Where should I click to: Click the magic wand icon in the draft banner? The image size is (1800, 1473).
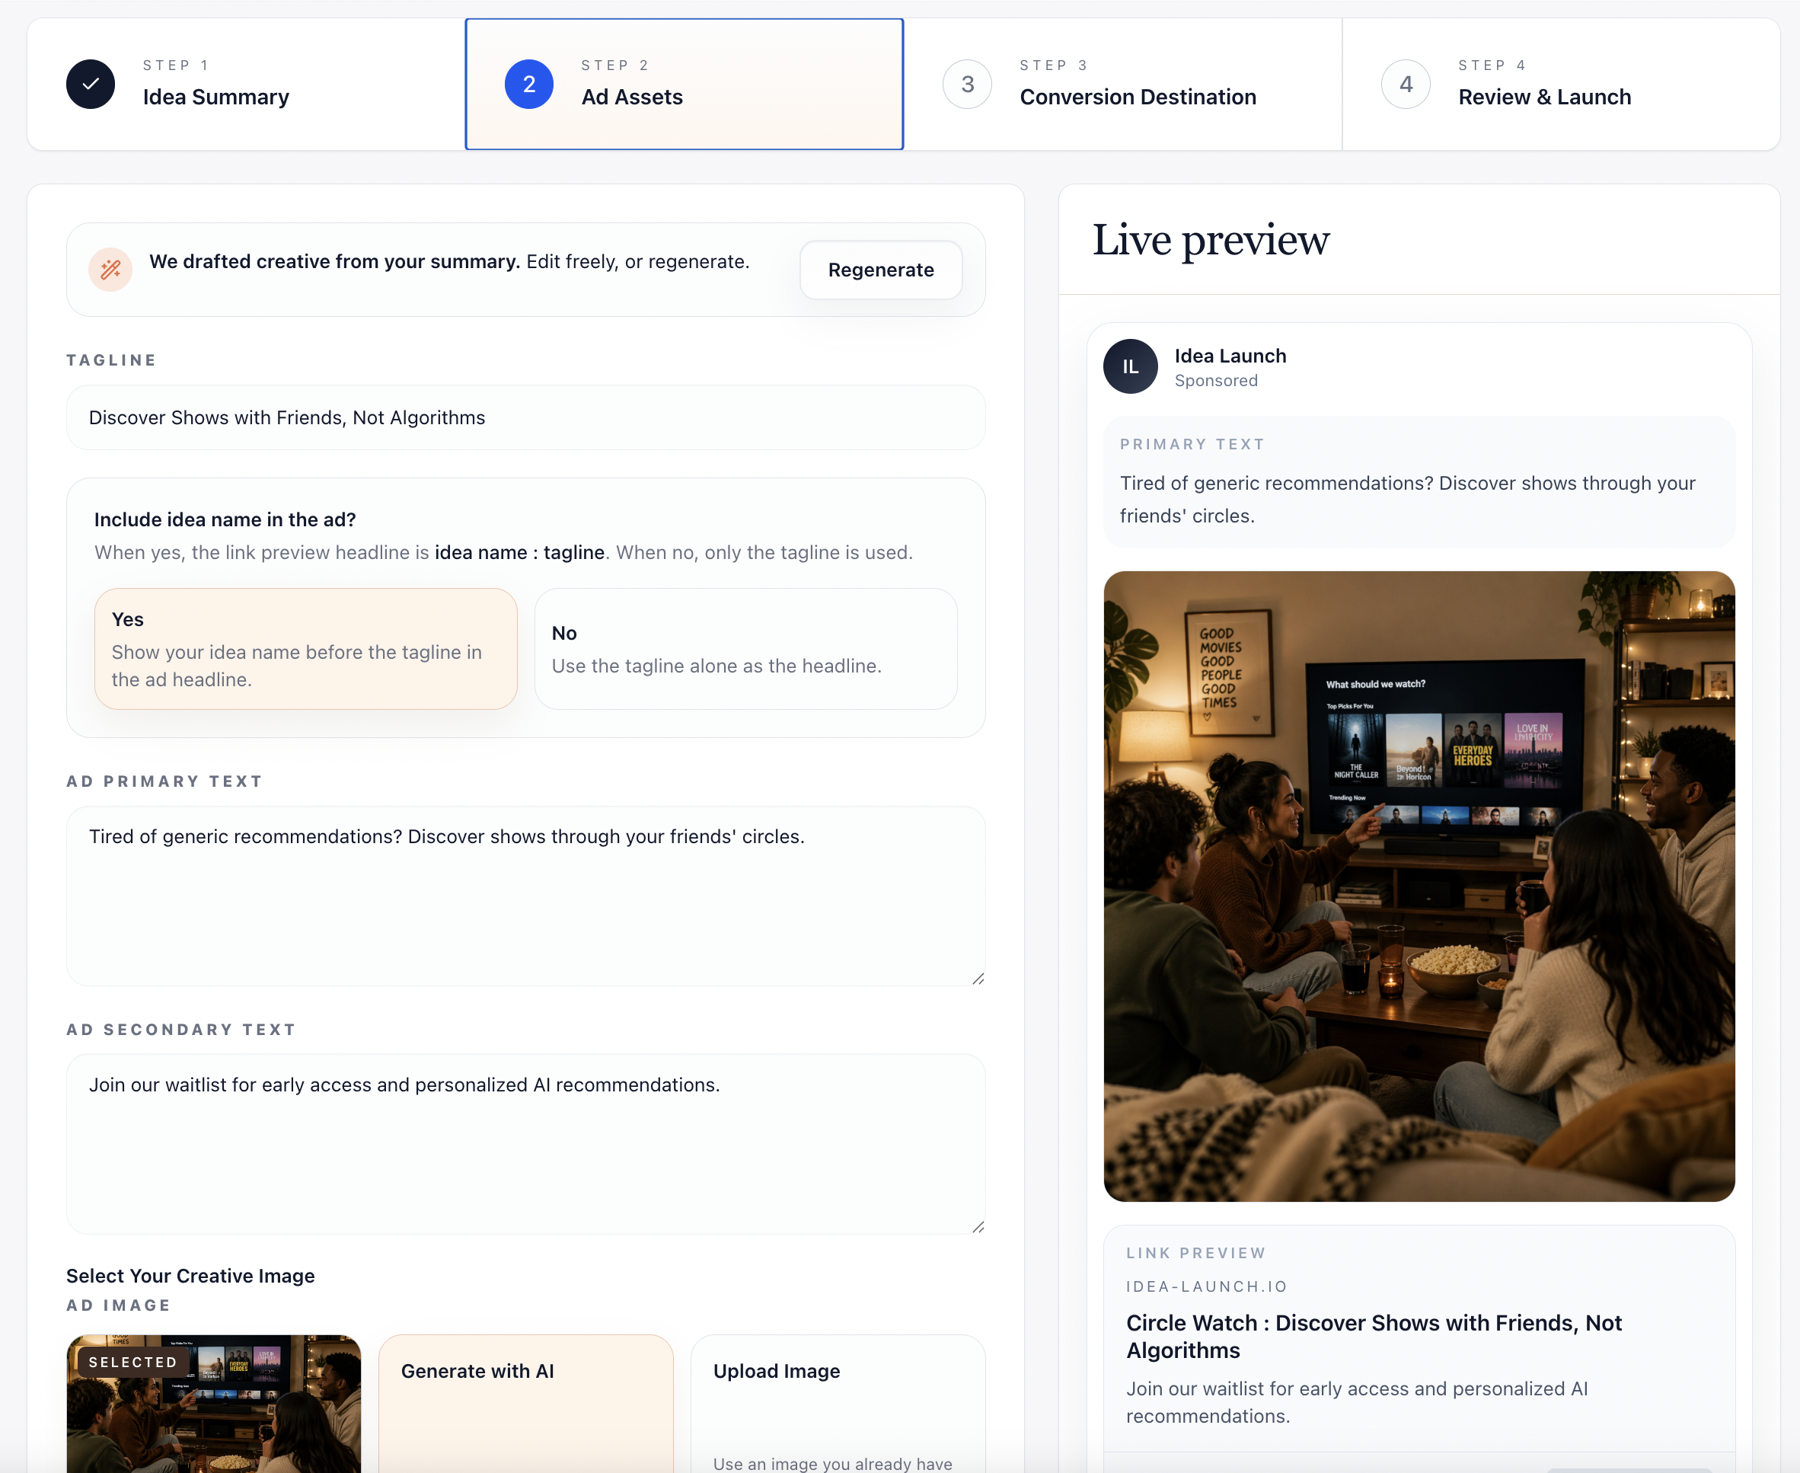(x=110, y=270)
